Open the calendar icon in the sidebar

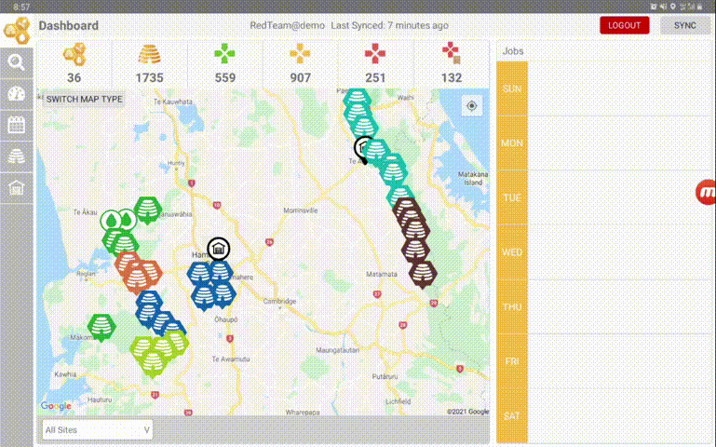coord(17,125)
